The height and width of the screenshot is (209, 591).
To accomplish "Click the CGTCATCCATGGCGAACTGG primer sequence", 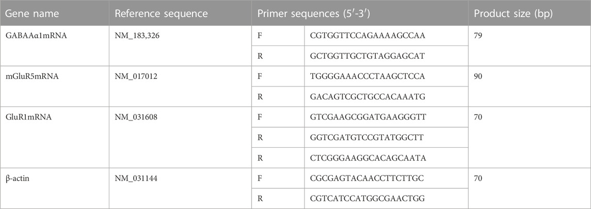I will [x=357, y=198].
